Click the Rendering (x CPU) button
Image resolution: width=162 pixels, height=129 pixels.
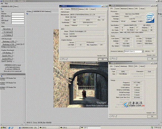(9, 44)
